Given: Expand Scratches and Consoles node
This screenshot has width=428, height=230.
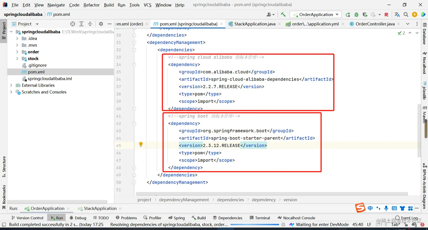Looking at the screenshot, I should click(11, 92).
